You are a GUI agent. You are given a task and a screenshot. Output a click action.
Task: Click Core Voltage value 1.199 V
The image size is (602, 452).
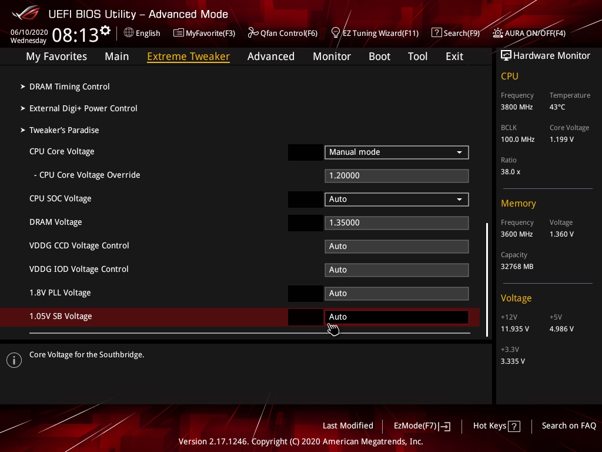tap(561, 139)
